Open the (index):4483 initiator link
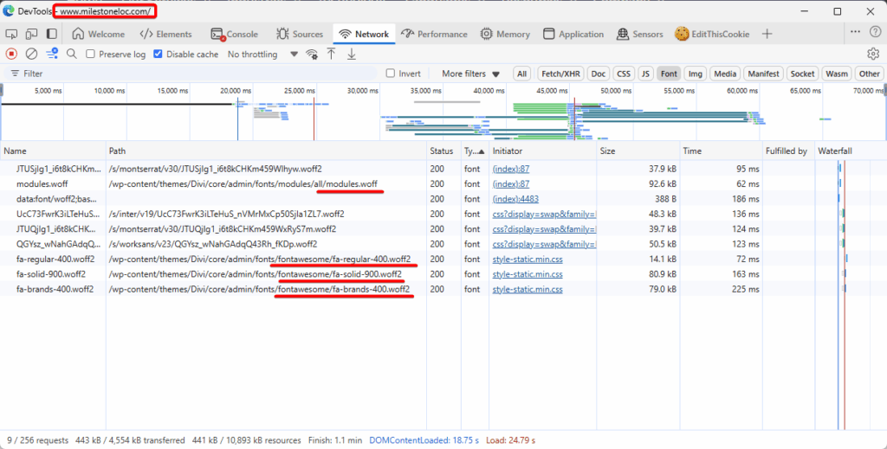887x449 pixels. click(x=515, y=199)
